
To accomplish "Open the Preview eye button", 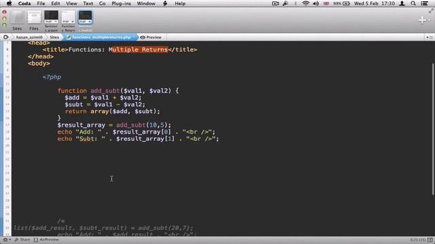I will pos(151,37).
